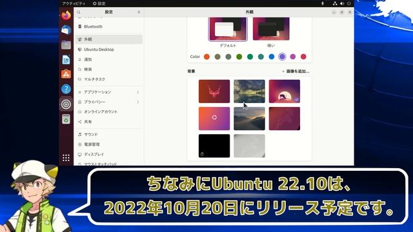Open 検索 settings
Screen dimensions: 413x232
click(x=109, y=69)
